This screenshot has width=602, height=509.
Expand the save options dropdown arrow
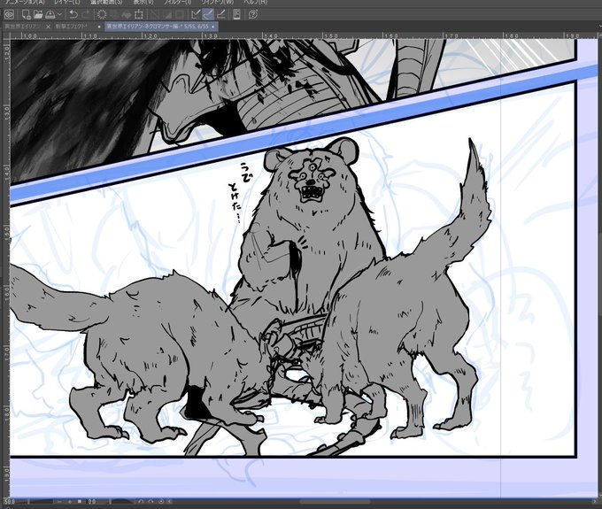[x=59, y=14]
